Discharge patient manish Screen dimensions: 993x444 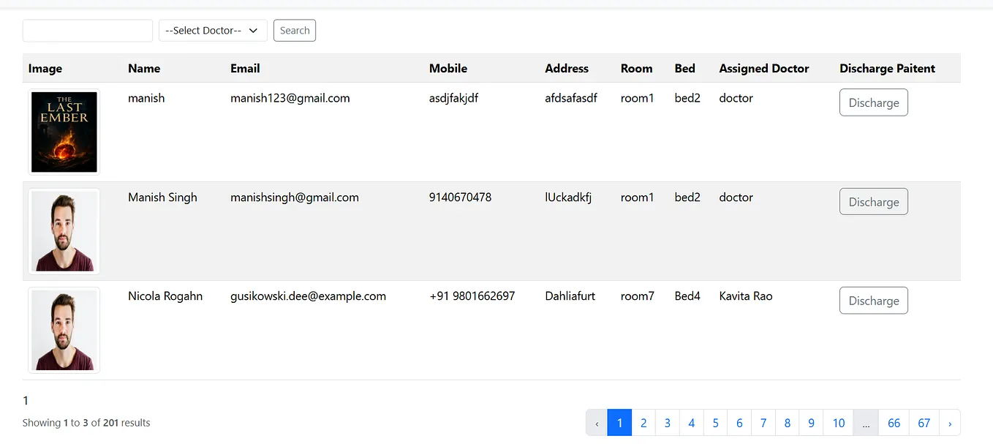(873, 102)
